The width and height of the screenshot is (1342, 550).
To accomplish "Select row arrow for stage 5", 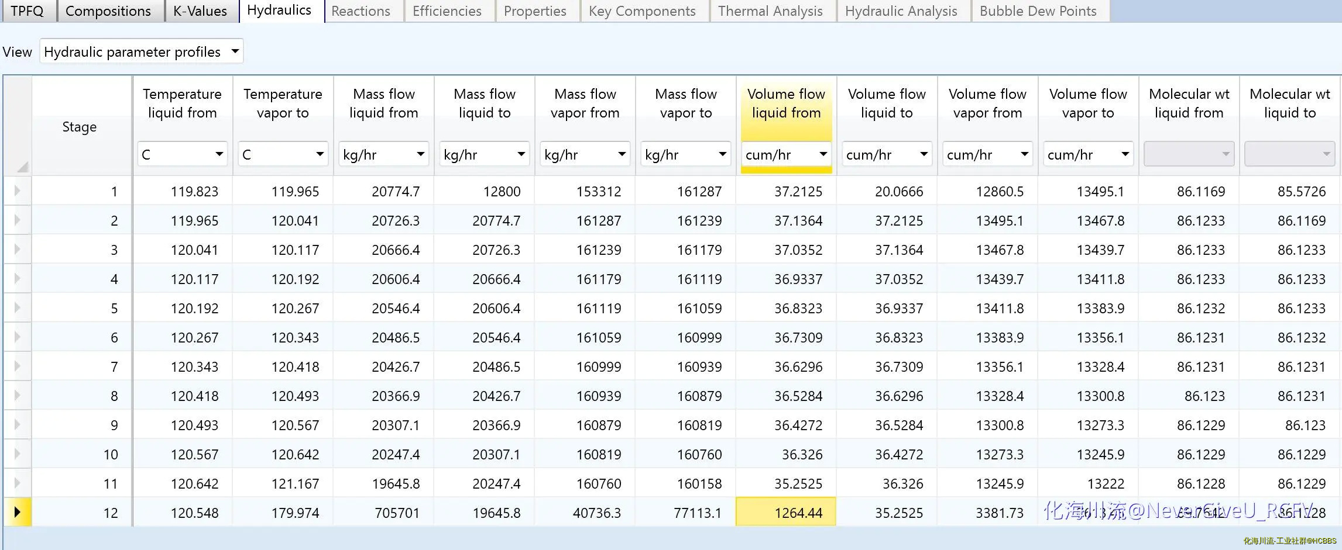I will tap(18, 307).
